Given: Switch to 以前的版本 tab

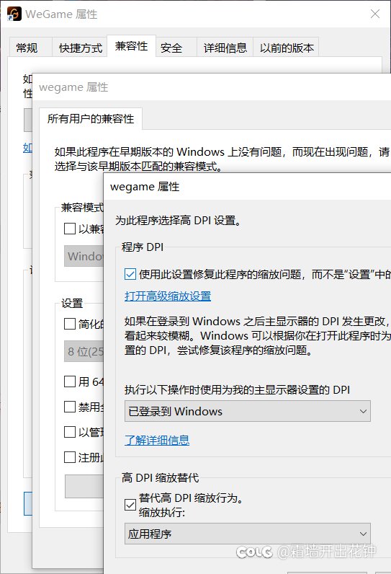Looking at the screenshot, I should pyautogui.click(x=287, y=48).
